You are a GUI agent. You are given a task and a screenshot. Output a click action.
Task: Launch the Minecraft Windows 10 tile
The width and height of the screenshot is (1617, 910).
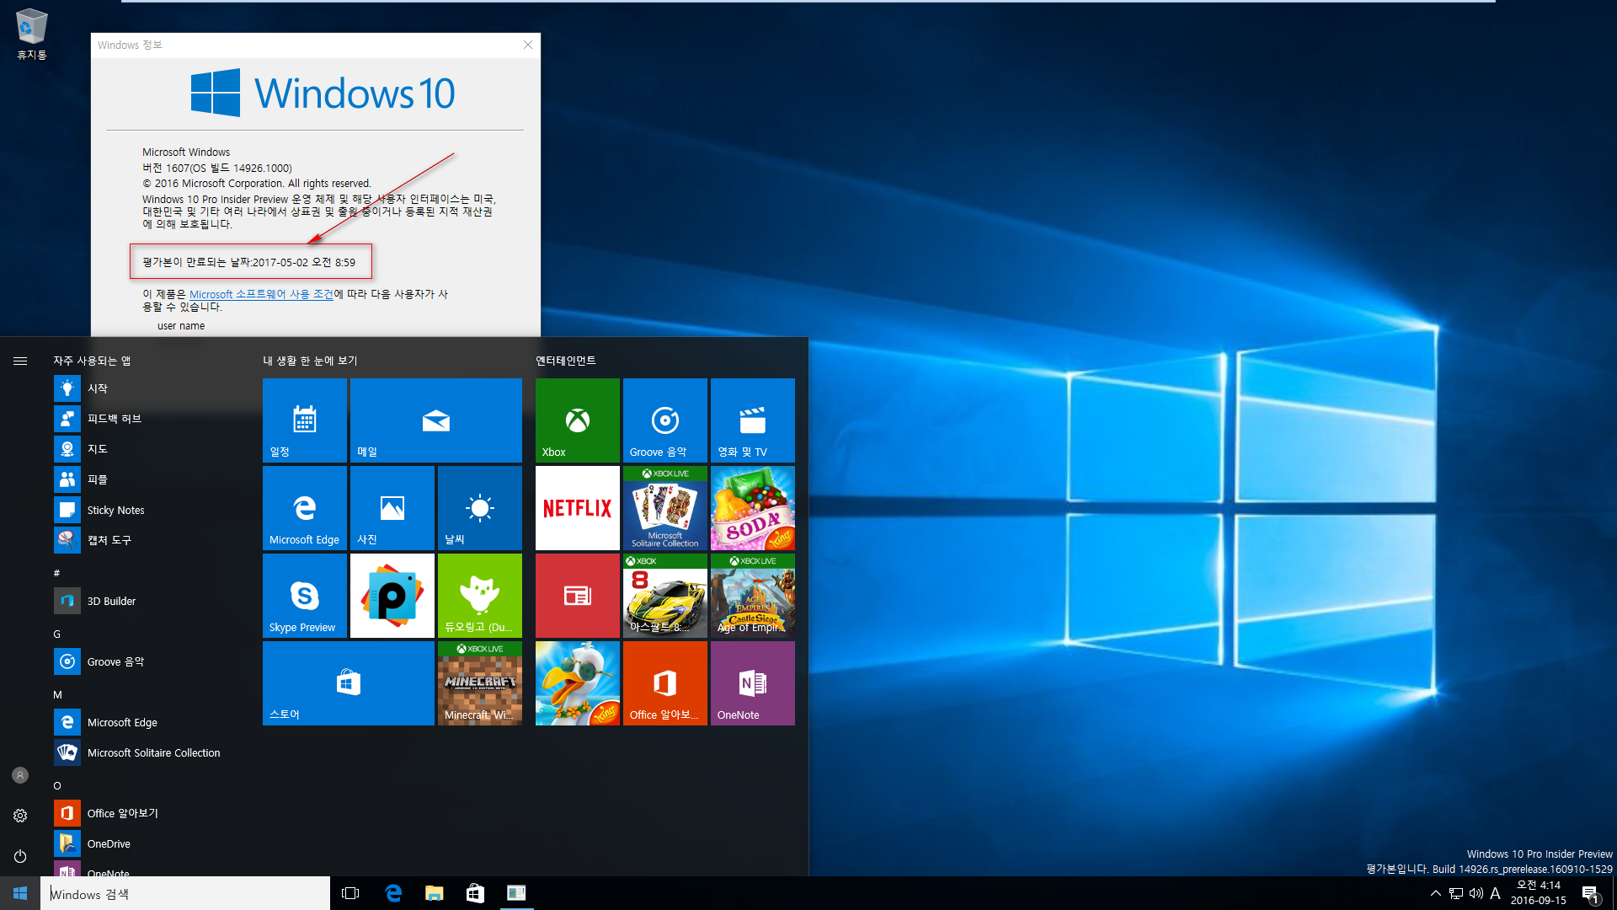[x=480, y=682]
